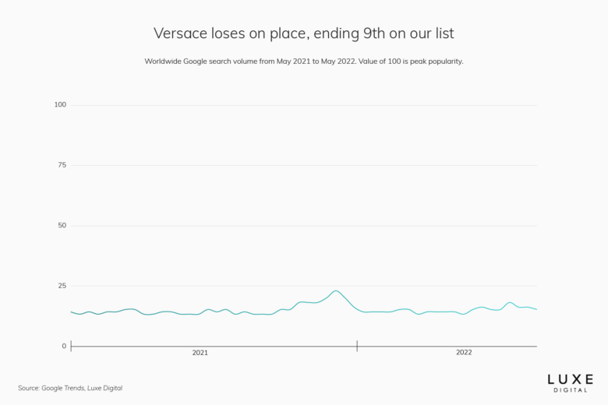Click the 2021 label on the x-axis
Screen dimensions: 608x405
(200, 353)
